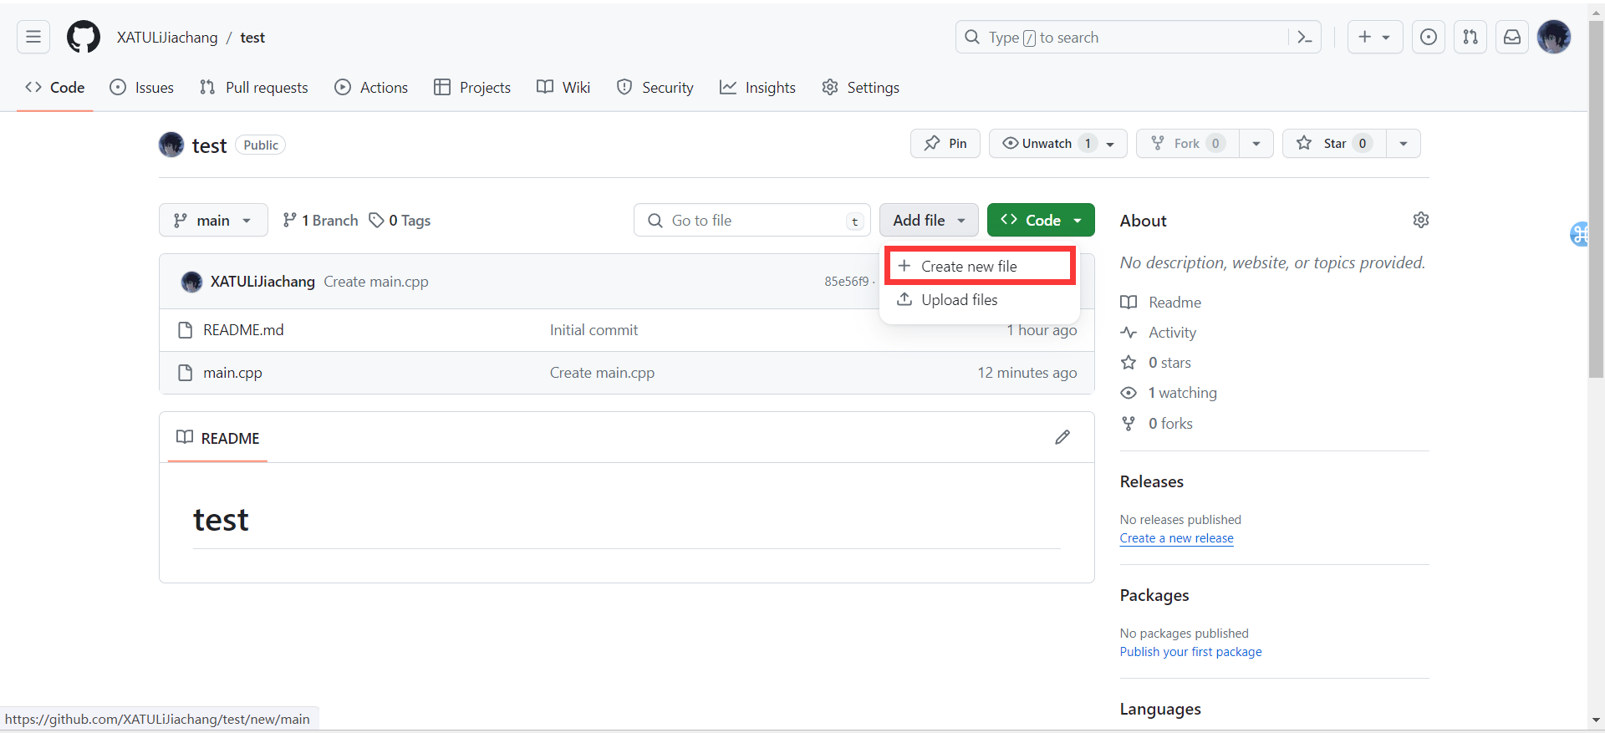View the 1 Branch link

point(320,220)
